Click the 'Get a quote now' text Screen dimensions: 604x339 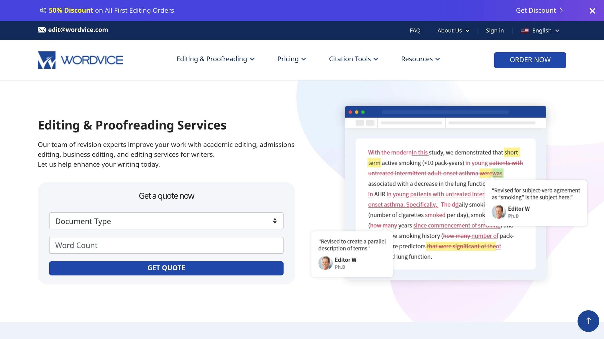(x=166, y=196)
